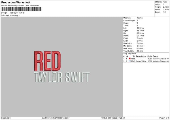Select the Max Stitch value
170x120 pixels.
[x=140, y=43]
